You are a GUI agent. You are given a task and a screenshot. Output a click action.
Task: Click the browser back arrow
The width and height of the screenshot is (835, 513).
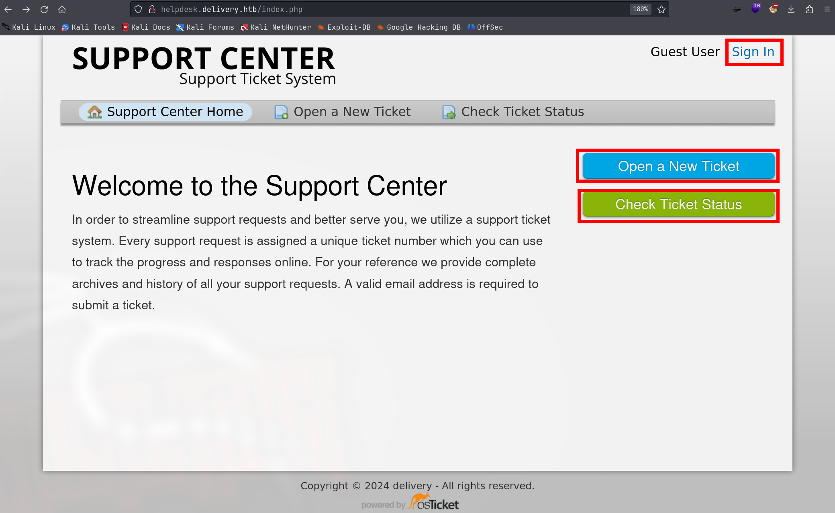pyautogui.click(x=8, y=9)
